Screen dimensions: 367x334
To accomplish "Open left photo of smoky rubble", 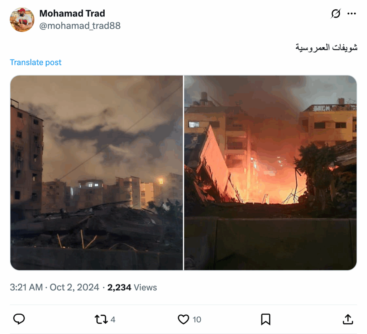I will (97, 173).
